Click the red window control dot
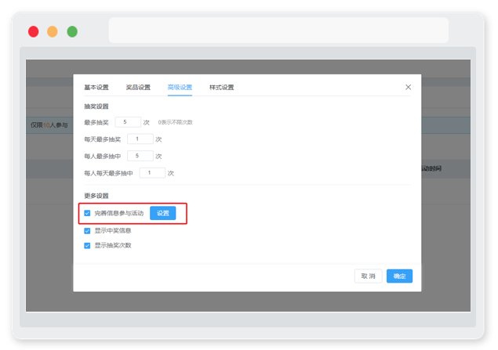Image resolution: width=498 pixels, height=350 pixels. tap(34, 31)
